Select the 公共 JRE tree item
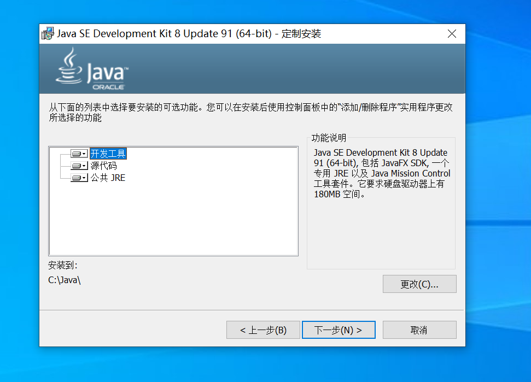Screen dimensions: 531x382 click(x=108, y=178)
